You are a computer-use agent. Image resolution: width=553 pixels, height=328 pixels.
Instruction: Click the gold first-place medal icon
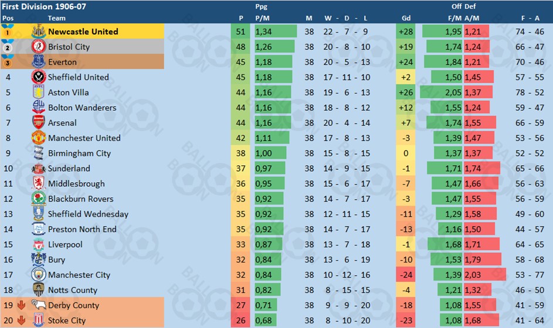tap(8, 32)
